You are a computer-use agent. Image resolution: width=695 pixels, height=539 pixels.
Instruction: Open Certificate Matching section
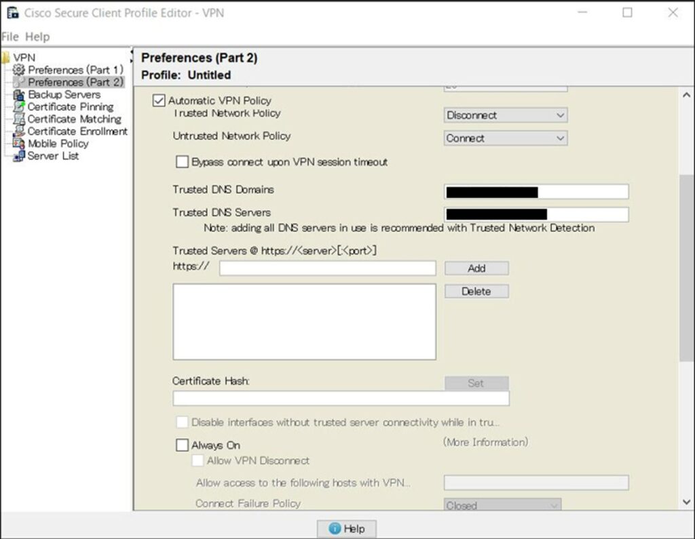click(75, 119)
